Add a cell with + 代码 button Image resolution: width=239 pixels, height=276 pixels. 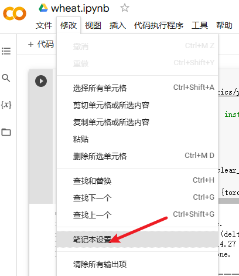coord(41,44)
